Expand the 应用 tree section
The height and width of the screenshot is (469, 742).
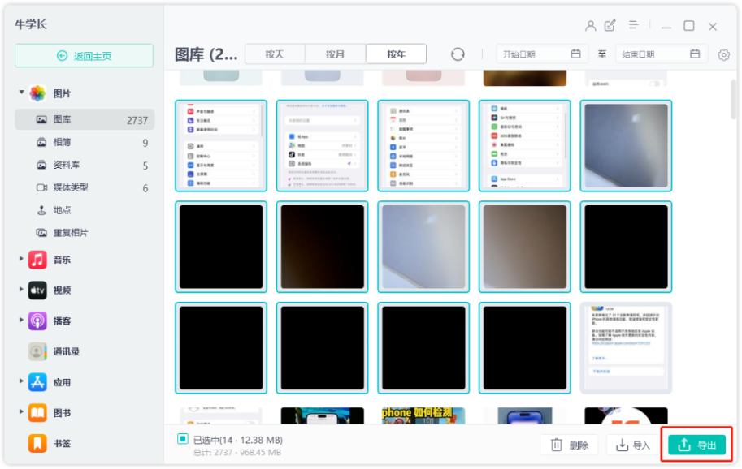pyautogui.click(x=21, y=381)
